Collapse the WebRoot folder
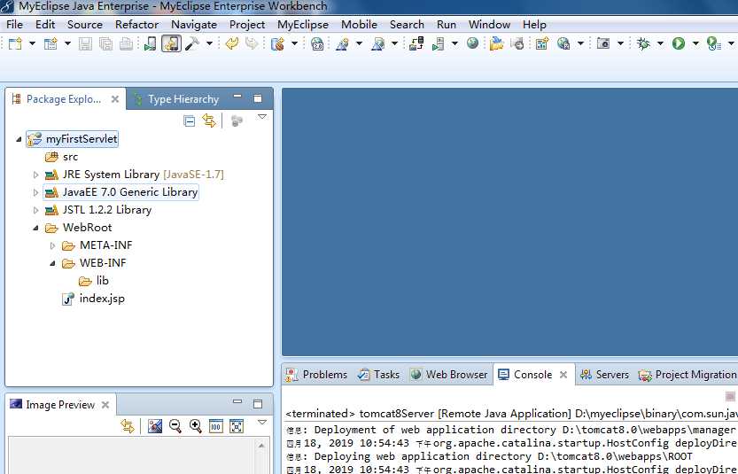Screen dimensions: 738x474 tap(35, 228)
